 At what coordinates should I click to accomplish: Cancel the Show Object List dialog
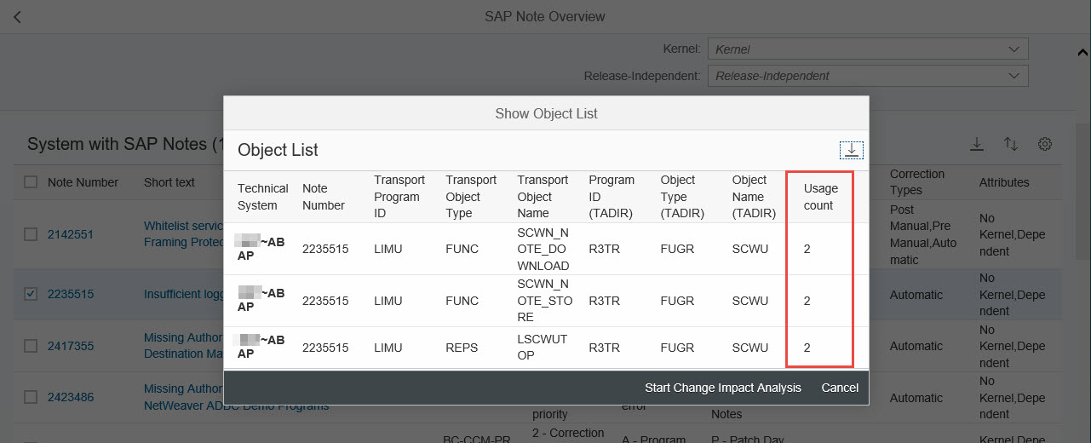[840, 388]
